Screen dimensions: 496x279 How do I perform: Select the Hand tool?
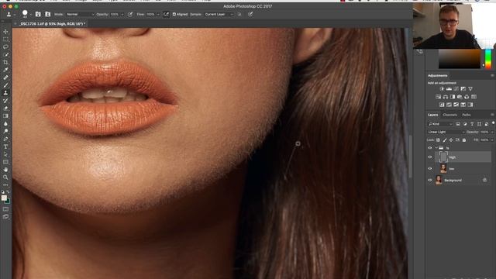point(5,170)
